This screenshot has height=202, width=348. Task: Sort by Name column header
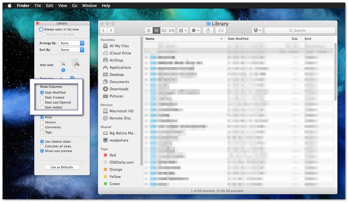click(x=184, y=39)
